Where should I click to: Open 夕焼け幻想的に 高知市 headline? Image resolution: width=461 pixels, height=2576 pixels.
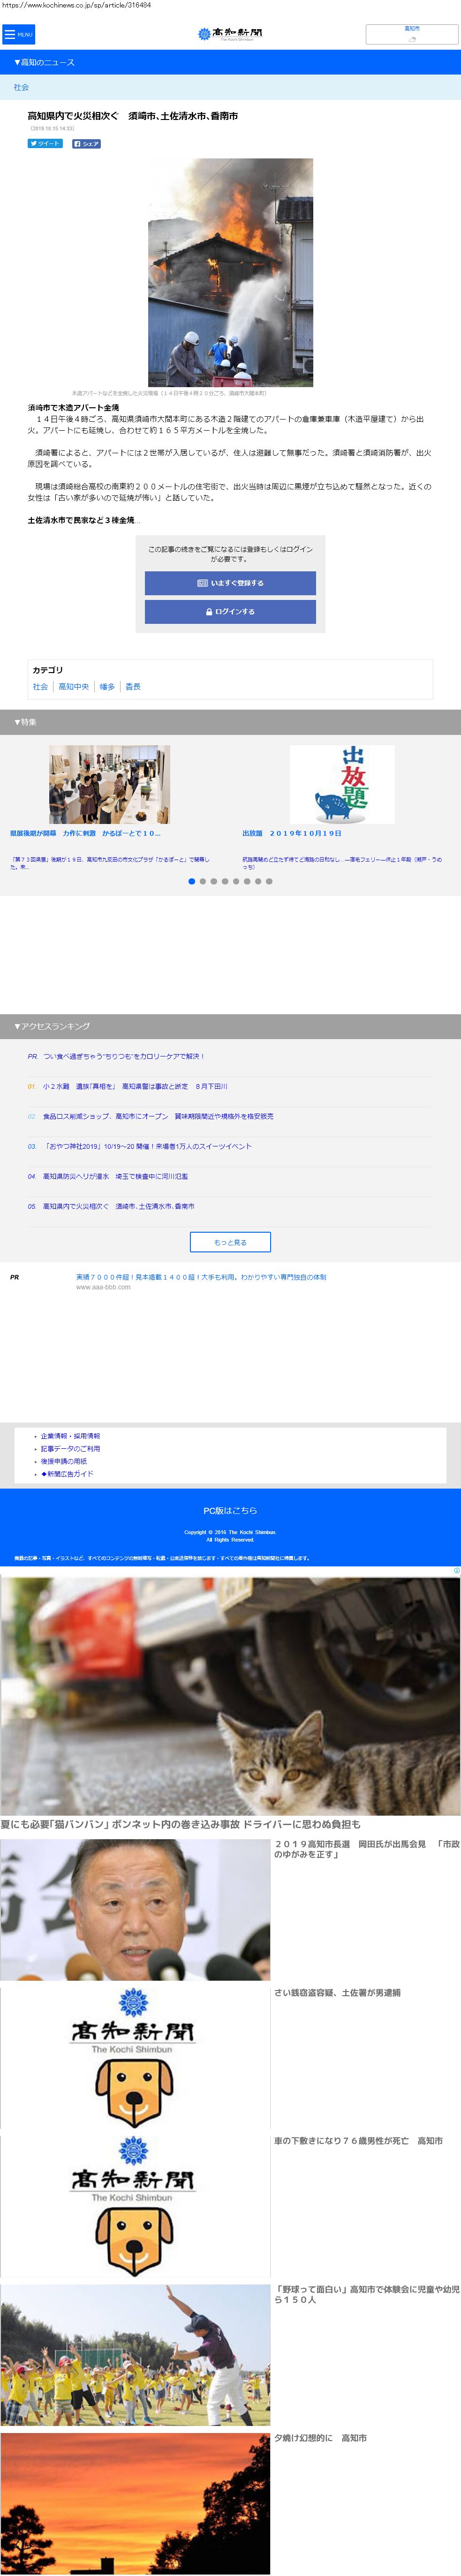(320, 2438)
